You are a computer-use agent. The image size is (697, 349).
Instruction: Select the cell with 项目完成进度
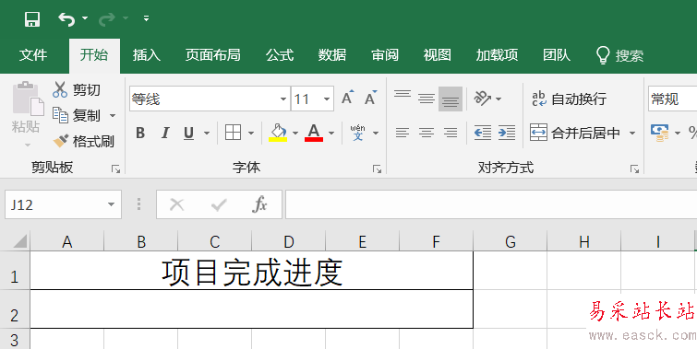pos(252,271)
